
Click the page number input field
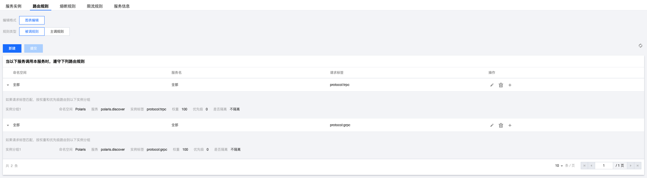tap(604, 166)
